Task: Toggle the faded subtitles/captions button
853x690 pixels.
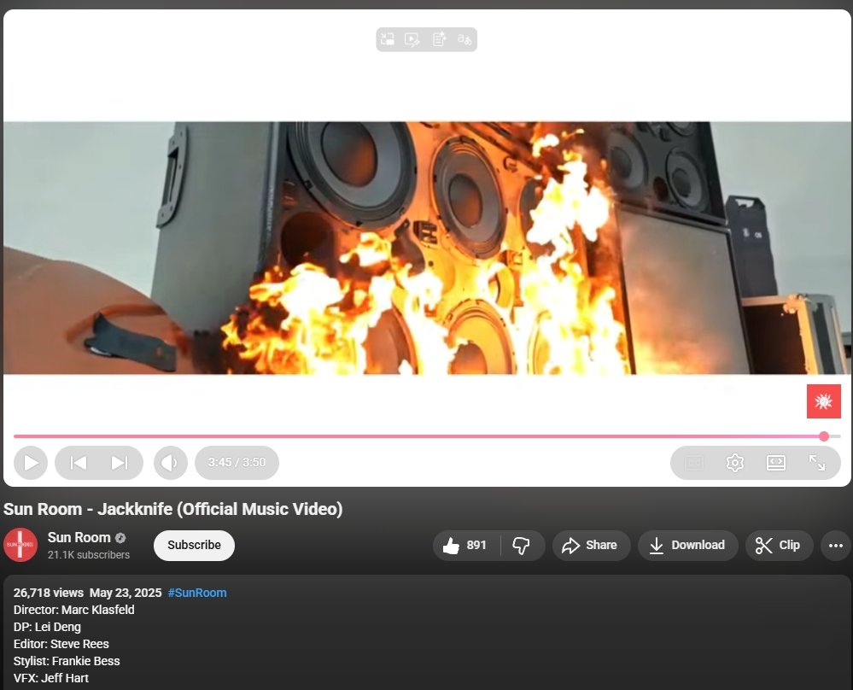Action: (693, 463)
